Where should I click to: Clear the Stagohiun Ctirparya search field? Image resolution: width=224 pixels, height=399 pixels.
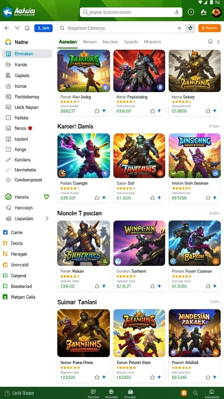tap(179, 28)
